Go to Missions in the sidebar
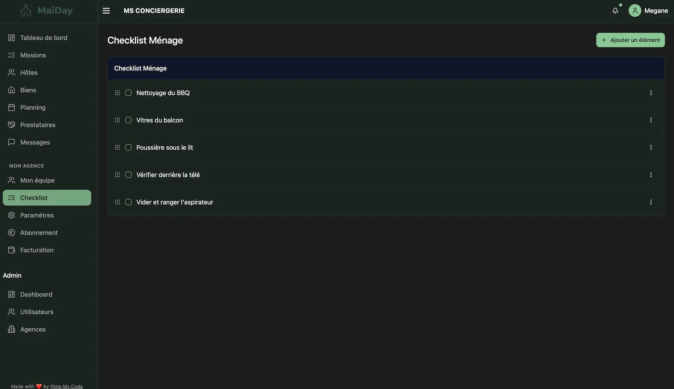 point(33,55)
